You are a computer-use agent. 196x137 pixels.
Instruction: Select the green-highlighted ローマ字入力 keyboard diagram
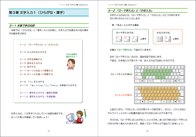point(160,74)
